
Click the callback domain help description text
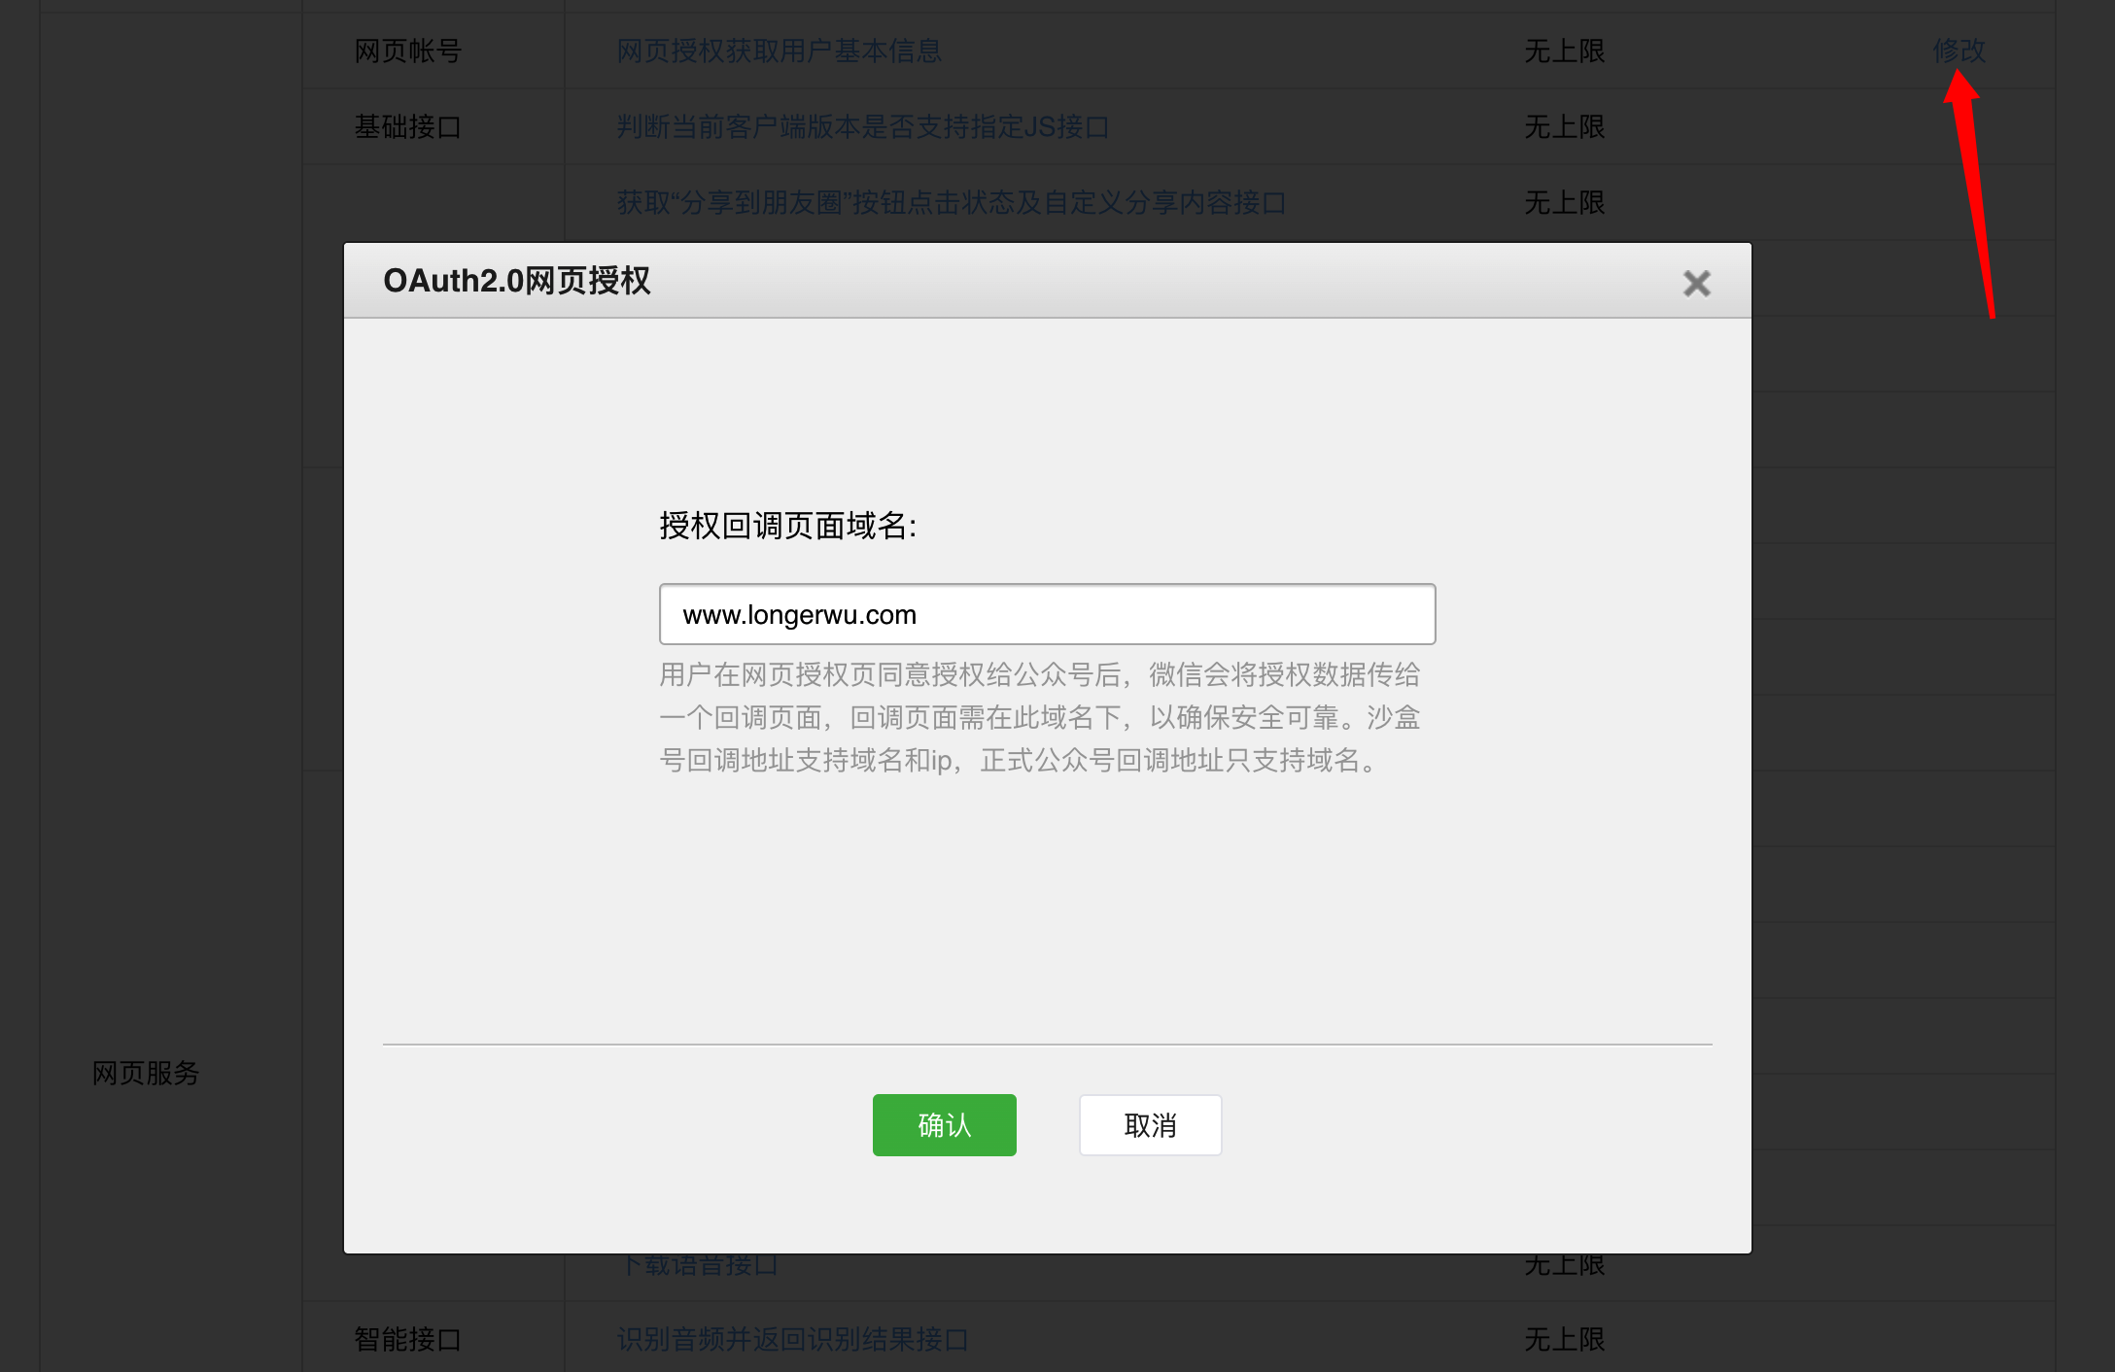tap(1039, 717)
